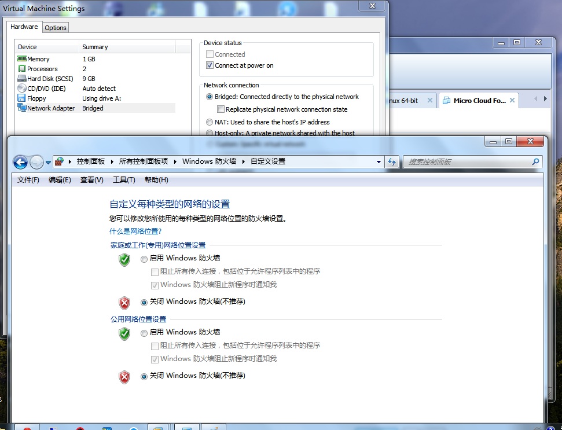562x430 pixels.
Task: Click the 1 GB memory summary
Action: tap(89, 59)
